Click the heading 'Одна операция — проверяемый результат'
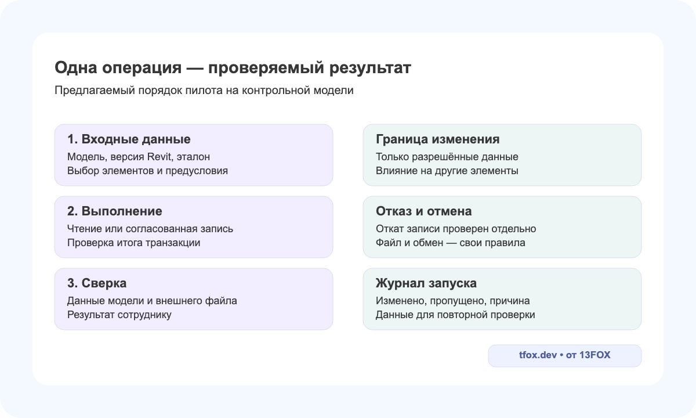Viewport: 696px width, 418px height. coord(233,68)
